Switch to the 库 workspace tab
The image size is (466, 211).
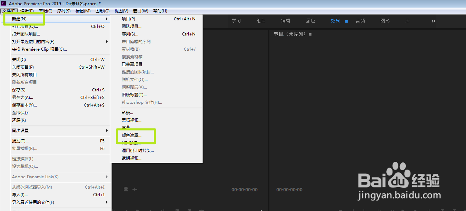[408, 21]
